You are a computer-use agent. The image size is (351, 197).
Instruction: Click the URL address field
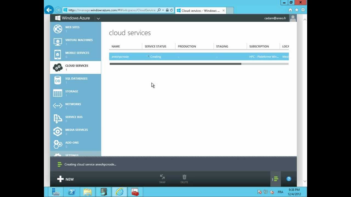[x=112, y=10]
